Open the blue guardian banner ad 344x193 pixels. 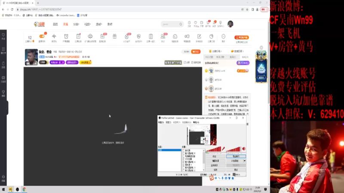(x=261, y=66)
